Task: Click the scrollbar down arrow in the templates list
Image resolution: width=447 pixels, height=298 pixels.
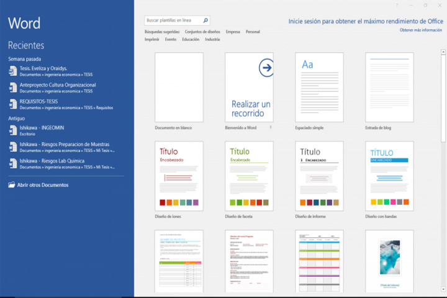Action: pyautogui.click(x=443, y=289)
